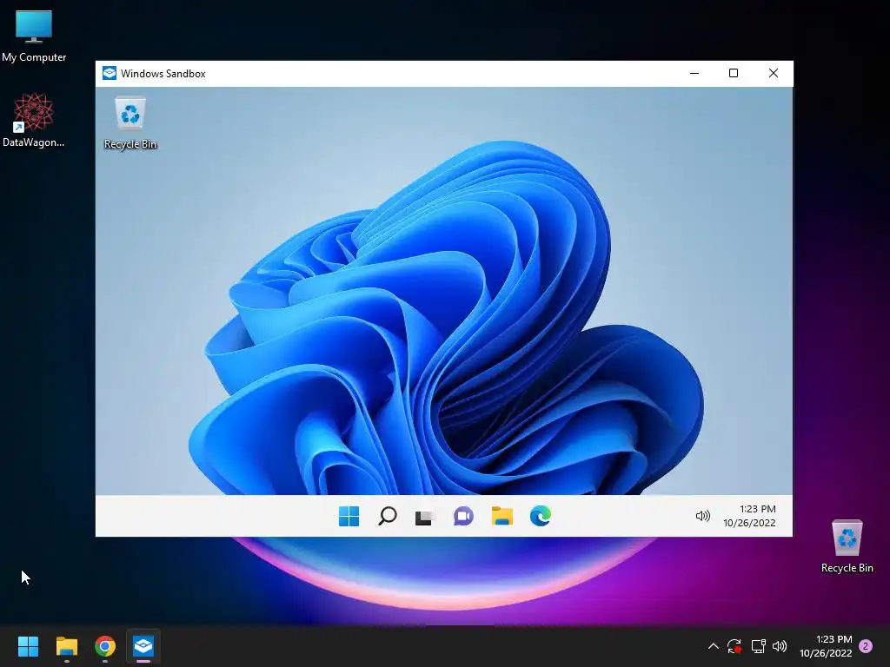Viewport: 890px width, 667px height.
Task: Click Windows Sandbox icon on host taskbar
Action: click(143, 646)
